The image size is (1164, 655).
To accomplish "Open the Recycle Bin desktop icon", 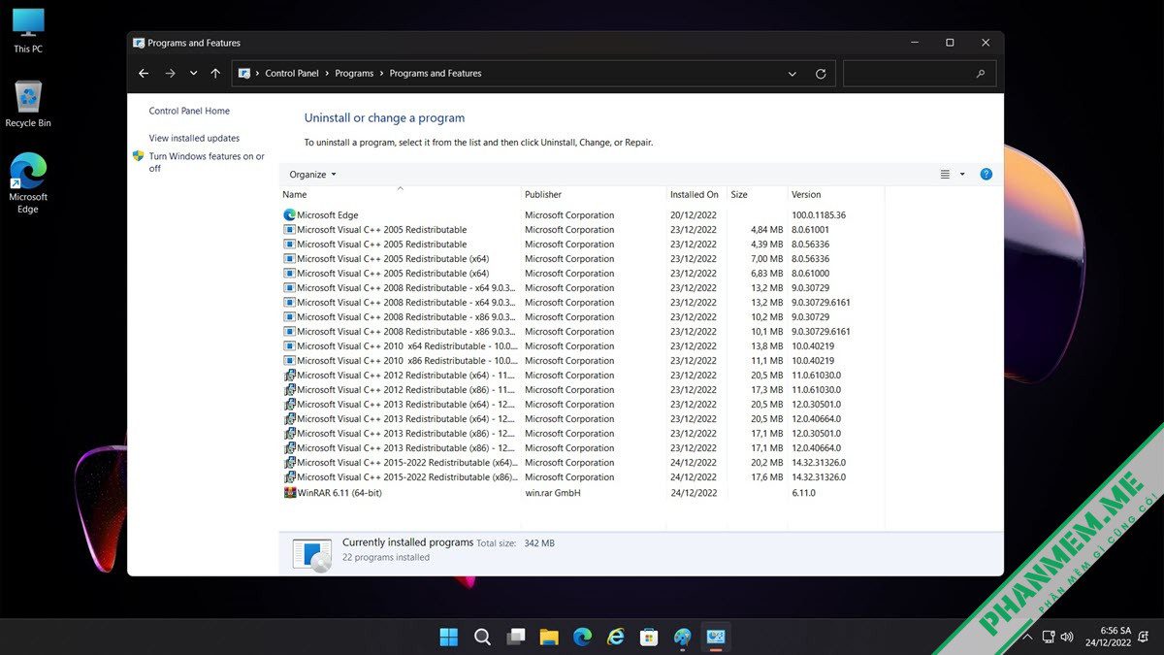I will (x=28, y=105).
